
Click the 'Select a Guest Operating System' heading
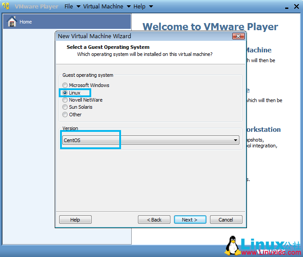108,47
